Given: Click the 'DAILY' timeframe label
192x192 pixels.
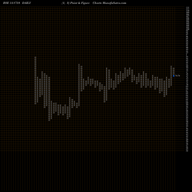Looking at the screenshot, I should click(26, 3).
